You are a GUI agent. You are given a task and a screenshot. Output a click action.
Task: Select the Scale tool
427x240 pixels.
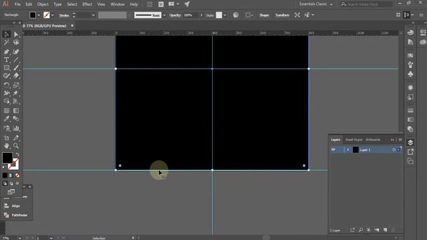(x=16, y=85)
